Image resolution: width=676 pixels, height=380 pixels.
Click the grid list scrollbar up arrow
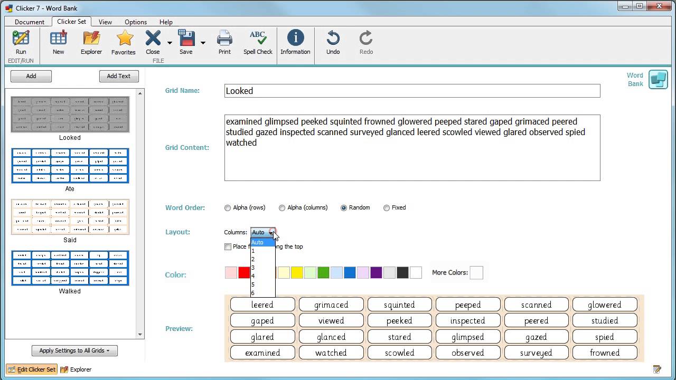point(140,93)
